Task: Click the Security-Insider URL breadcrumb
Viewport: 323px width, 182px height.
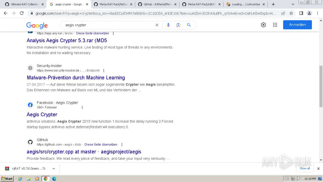Action: pyautogui.click(x=68, y=71)
